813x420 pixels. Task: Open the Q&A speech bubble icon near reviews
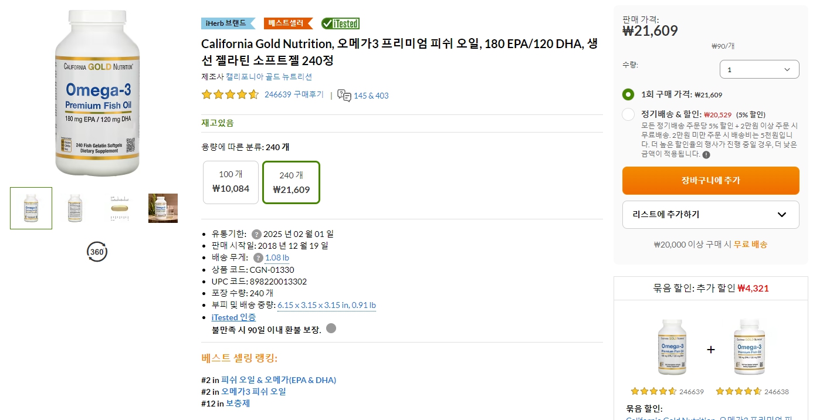click(344, 96)
